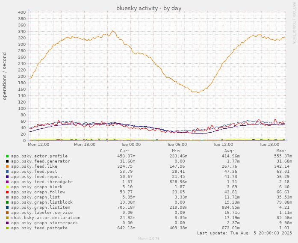Click the 'Min:' column header
The height and width of the screenshot is (243, 298).
point(177,151)
